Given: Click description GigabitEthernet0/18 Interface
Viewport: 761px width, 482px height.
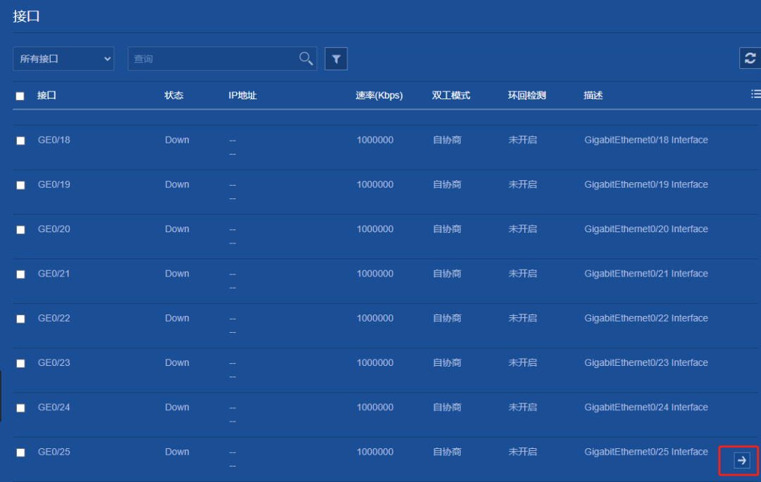Looking at the screenshot, I should 646,140.
